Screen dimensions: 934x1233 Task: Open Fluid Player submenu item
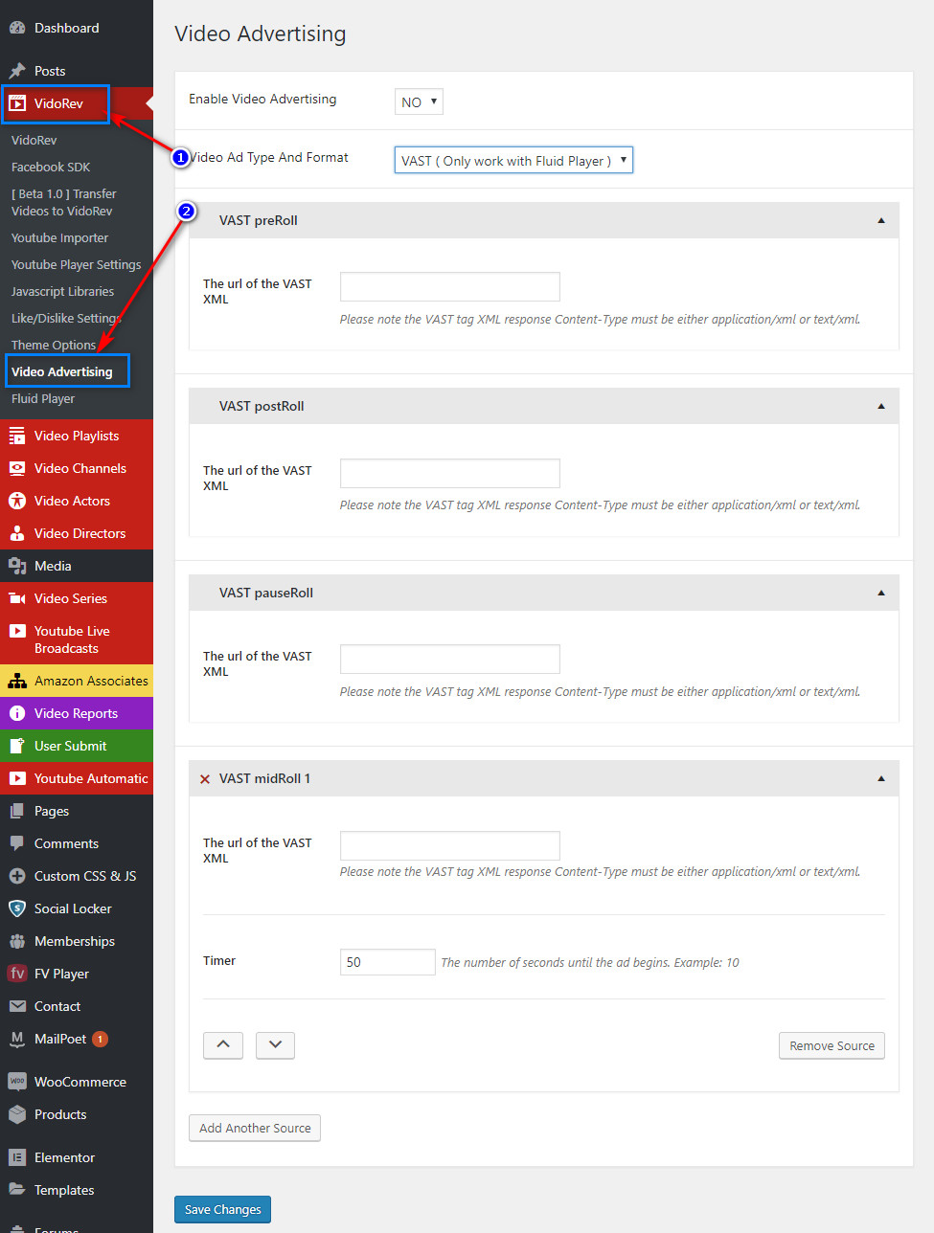(x=43, y=398)
